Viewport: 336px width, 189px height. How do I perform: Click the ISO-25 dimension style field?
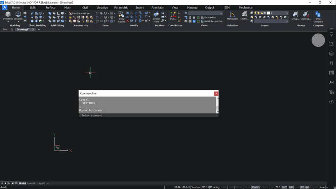pyautogui.click(x=205, y=187)
